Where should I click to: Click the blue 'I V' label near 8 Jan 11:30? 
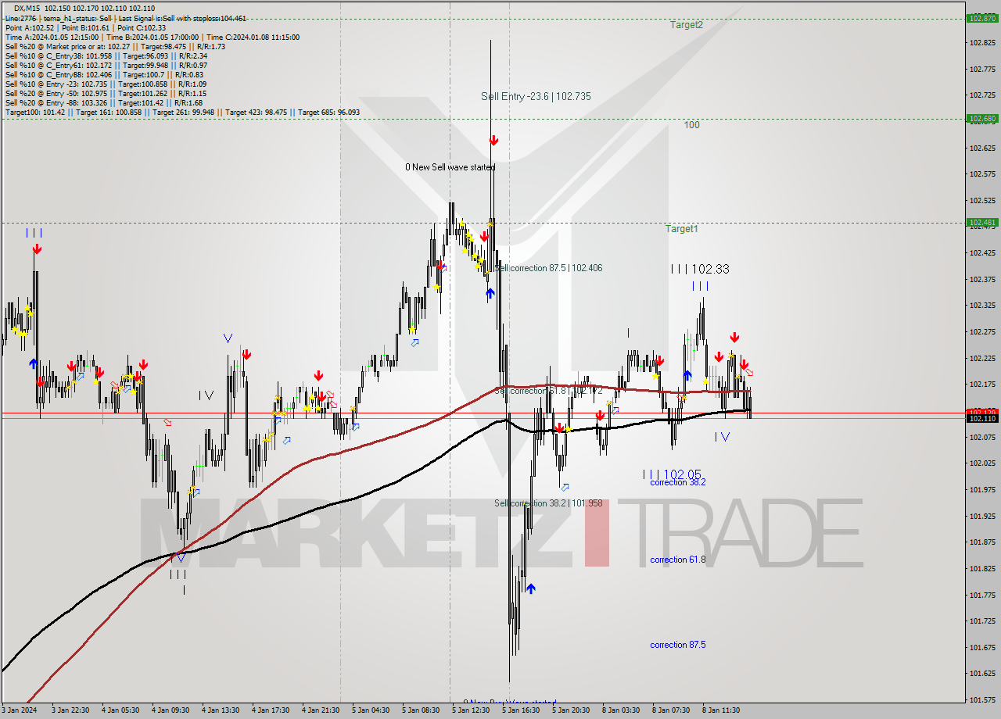pyautogui.click(x=722, y=437)
